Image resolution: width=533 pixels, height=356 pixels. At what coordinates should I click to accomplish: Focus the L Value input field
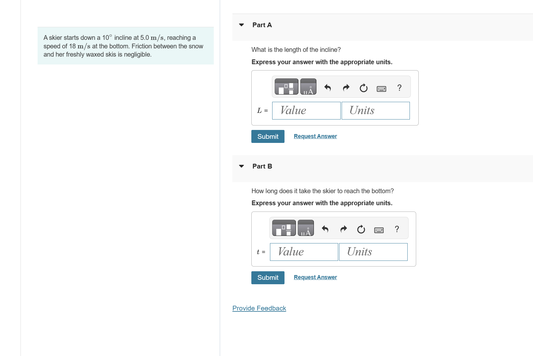coord(306,111)
